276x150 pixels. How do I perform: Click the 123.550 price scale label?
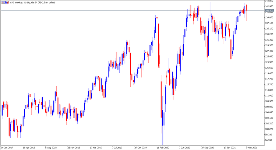tap(269, 62)
